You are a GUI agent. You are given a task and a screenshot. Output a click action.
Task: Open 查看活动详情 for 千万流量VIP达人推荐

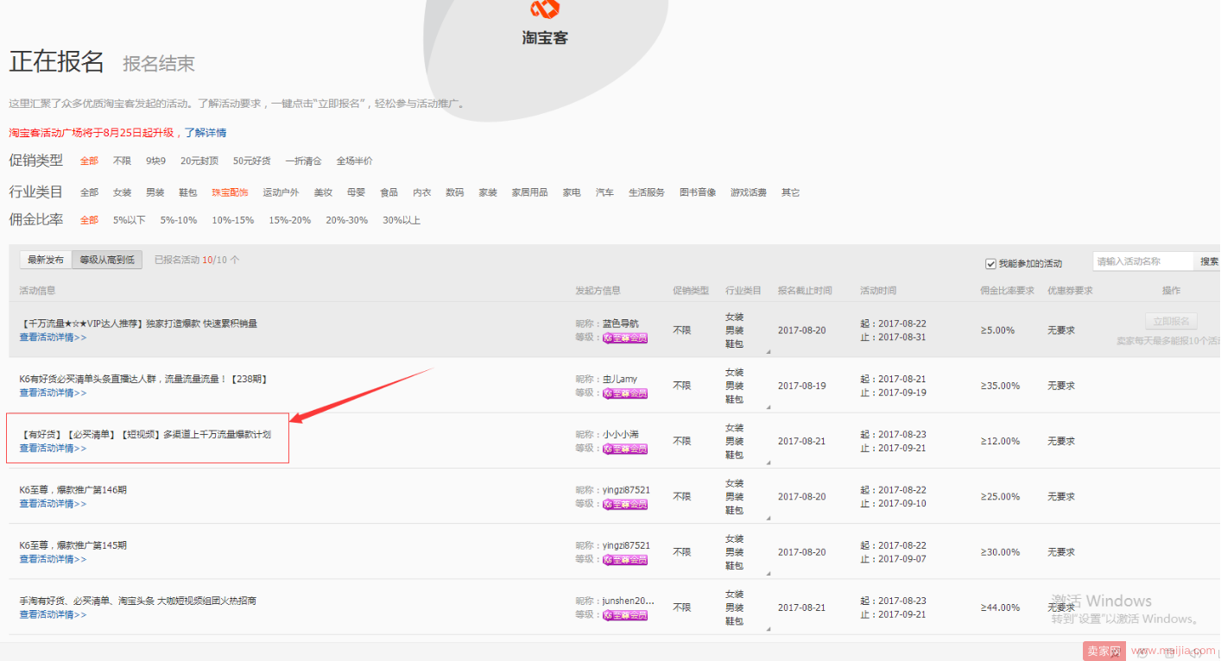click(53, 337)
